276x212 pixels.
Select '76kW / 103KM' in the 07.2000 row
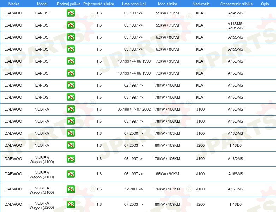(167, 133)
